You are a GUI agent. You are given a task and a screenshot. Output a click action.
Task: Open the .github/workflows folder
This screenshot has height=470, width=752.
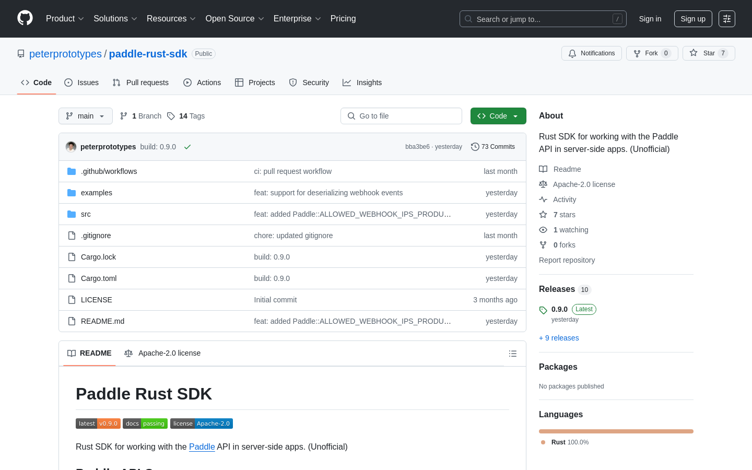pyautogui.click(x=109, y=171)
